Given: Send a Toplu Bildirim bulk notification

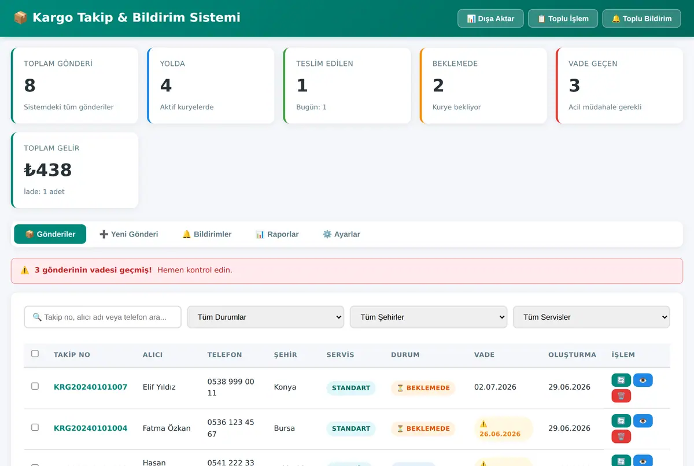Looking at the screenshot, I should pos(641,19).
